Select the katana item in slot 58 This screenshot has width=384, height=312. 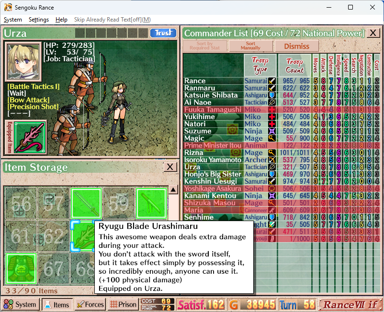pyautogui.click(x=86, y=203)
